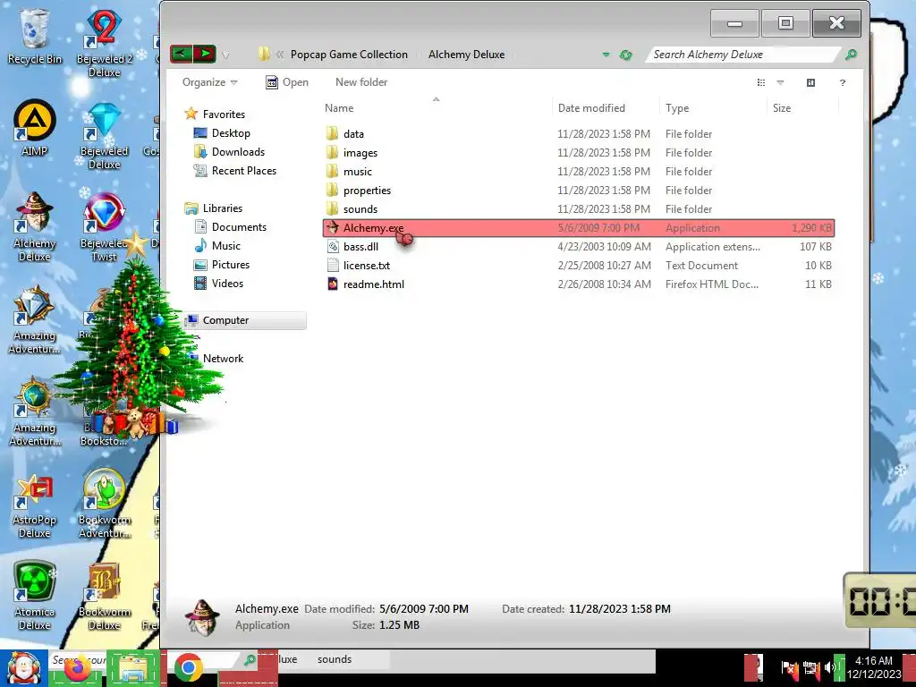
Task: Open Desktop under Favorites
Action: coord(222,133)
